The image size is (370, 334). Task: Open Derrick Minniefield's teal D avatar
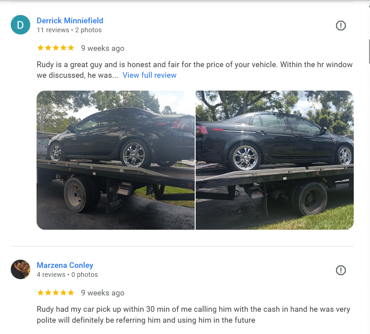coord(21,25)
